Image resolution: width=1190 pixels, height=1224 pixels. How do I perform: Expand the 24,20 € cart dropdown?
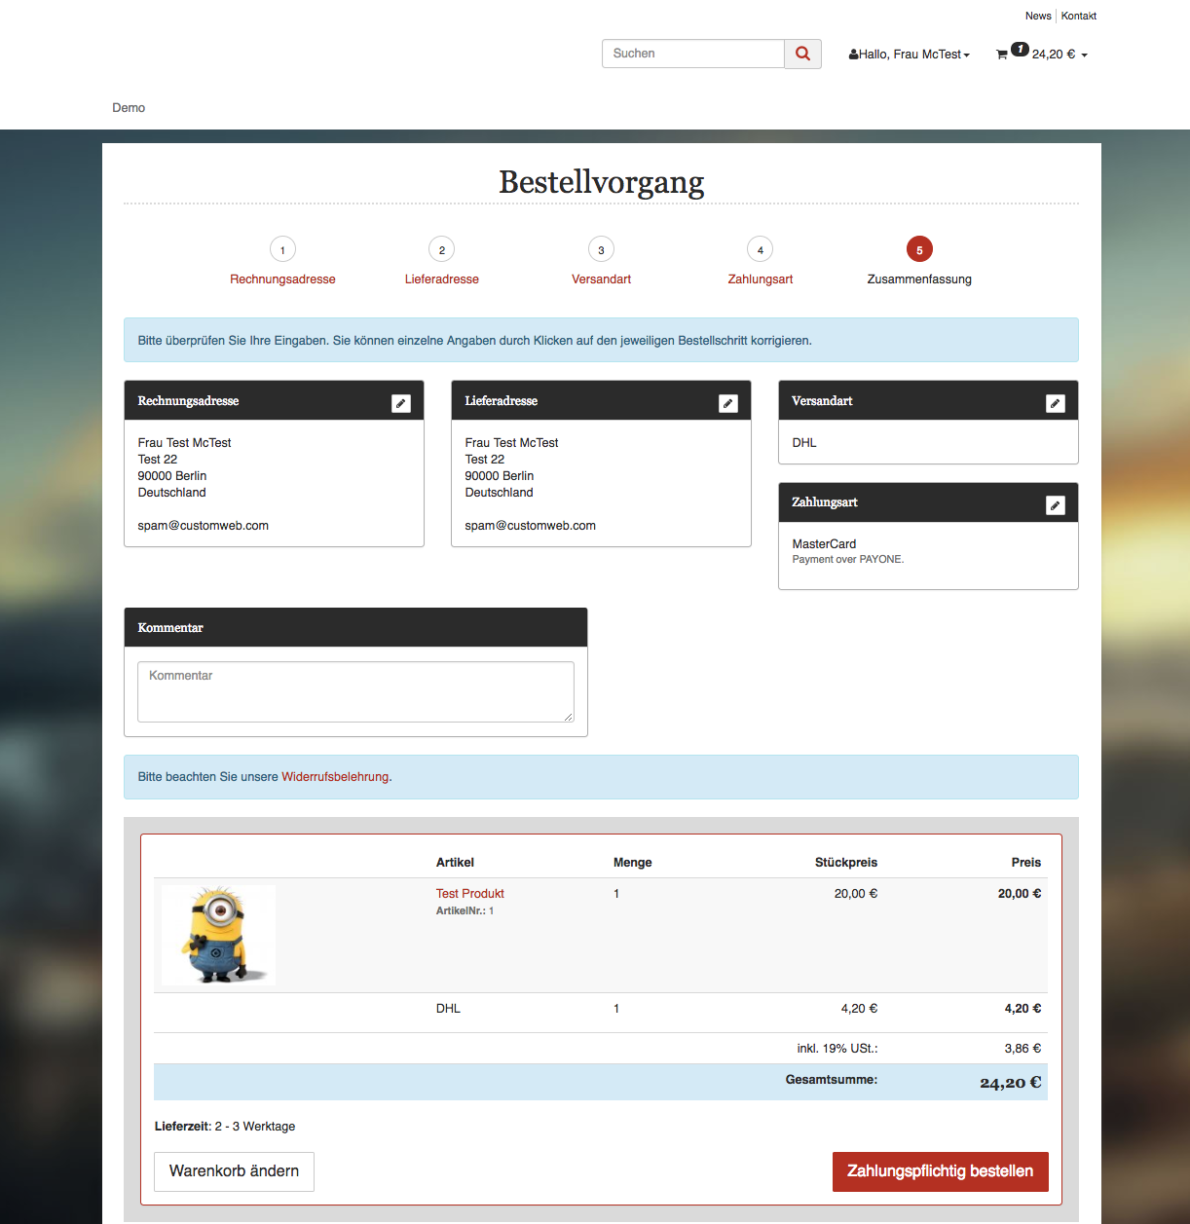pos(1059,55)
